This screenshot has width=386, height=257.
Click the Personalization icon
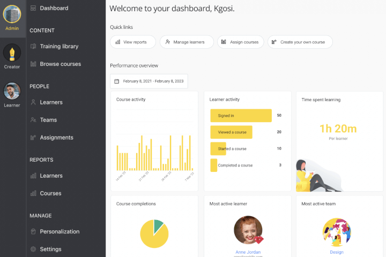tap(33, 231)
